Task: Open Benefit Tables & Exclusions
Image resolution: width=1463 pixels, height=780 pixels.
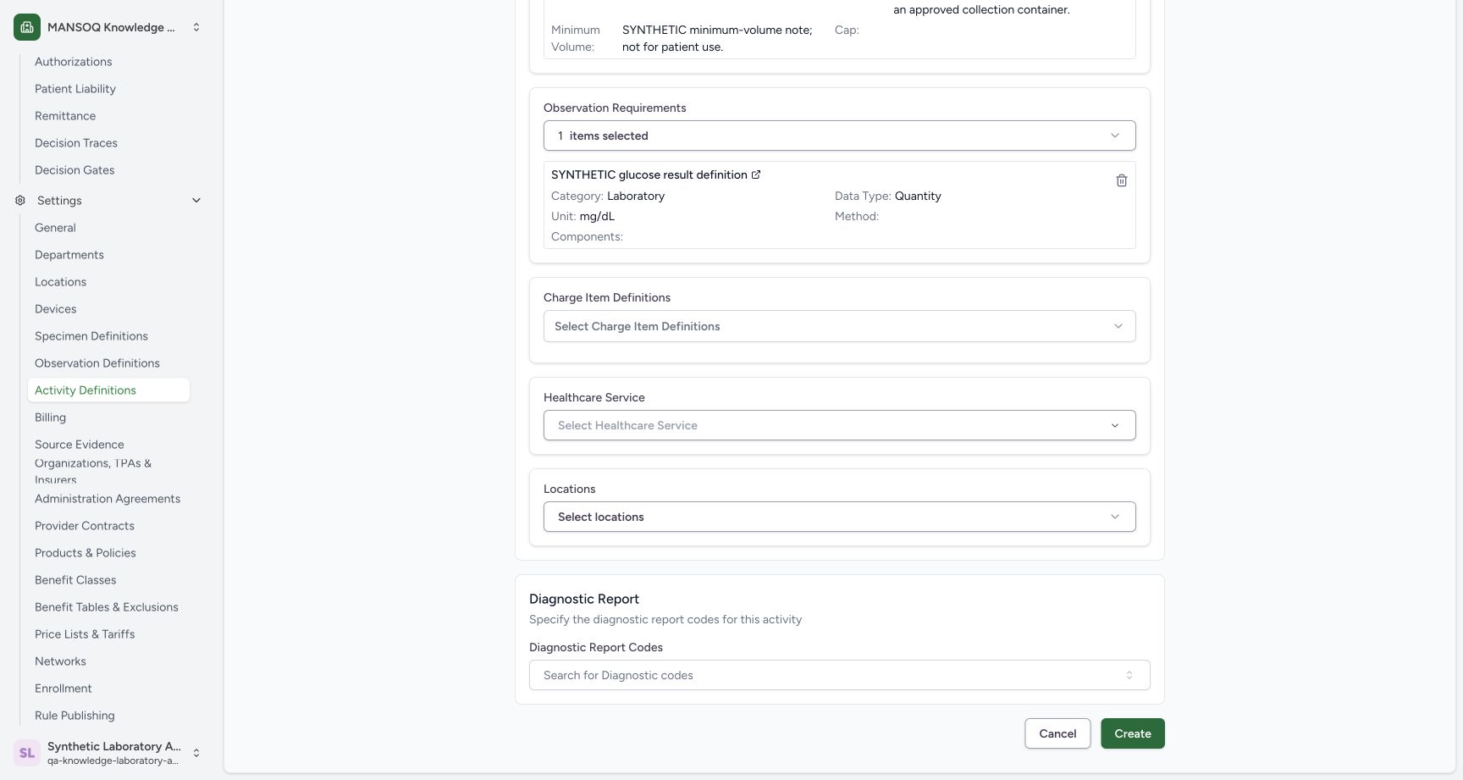Action: coord(107,607)
